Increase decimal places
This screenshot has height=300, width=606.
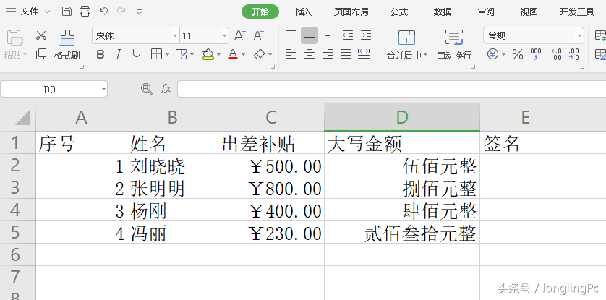557,54
